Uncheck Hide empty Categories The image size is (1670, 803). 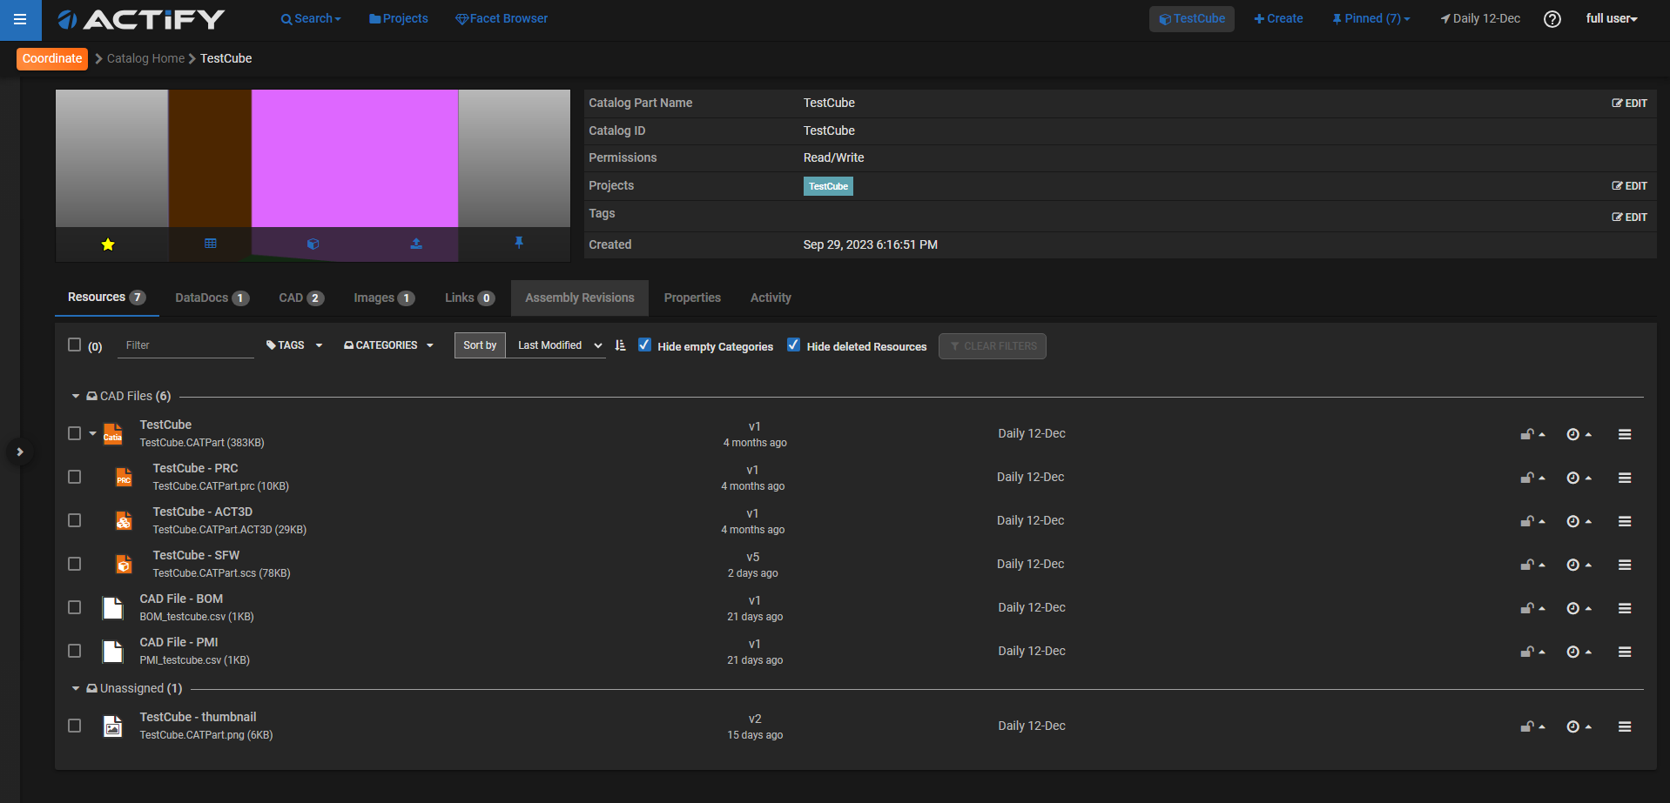644,345
